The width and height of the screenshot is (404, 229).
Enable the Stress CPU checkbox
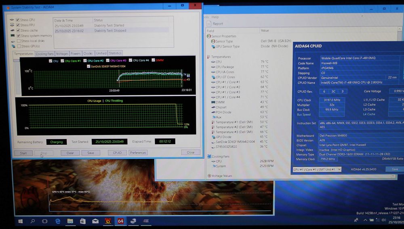point(18,20)
